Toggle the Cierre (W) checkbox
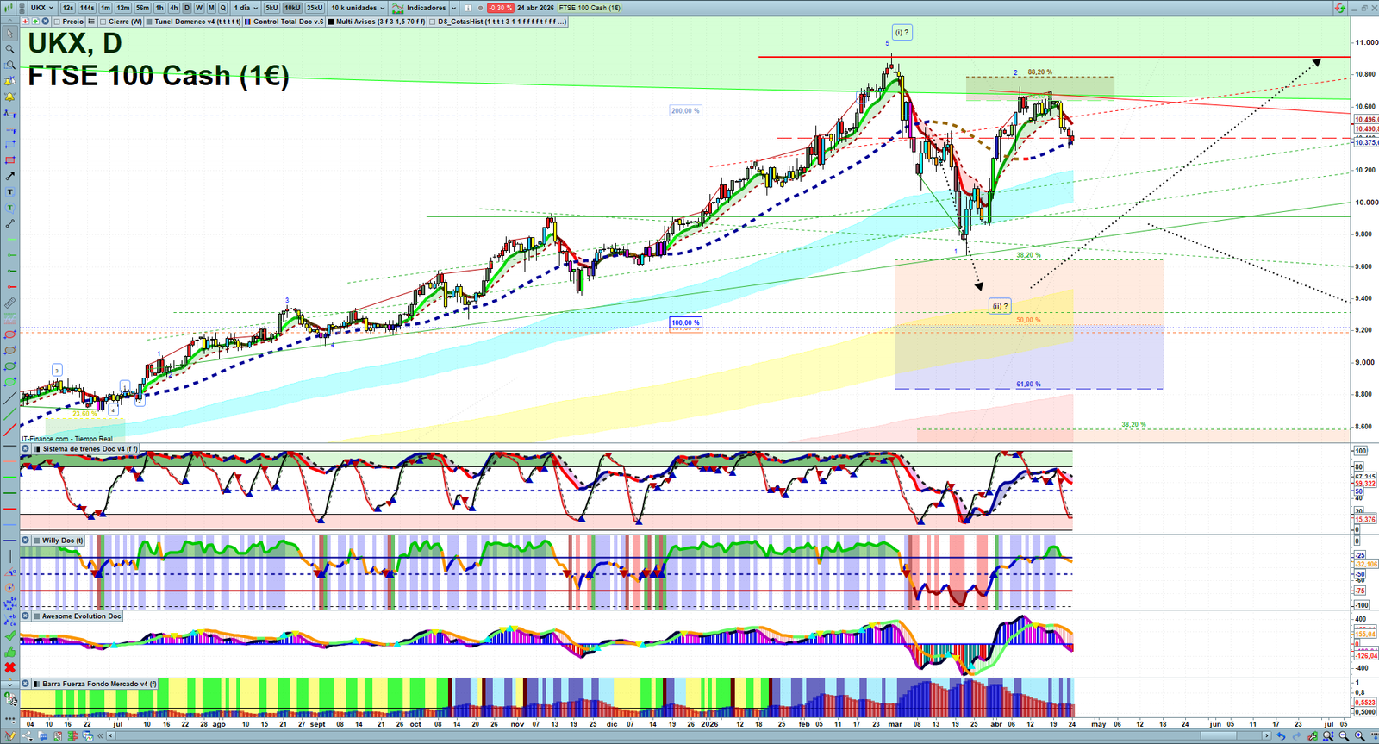 tap(103, 22)
